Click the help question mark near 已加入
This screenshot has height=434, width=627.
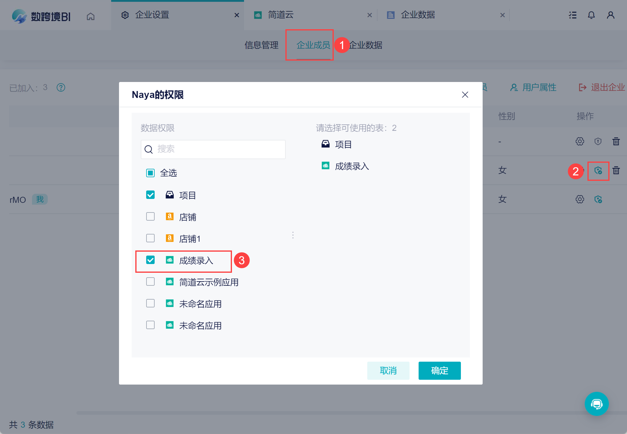pos(61,87)
